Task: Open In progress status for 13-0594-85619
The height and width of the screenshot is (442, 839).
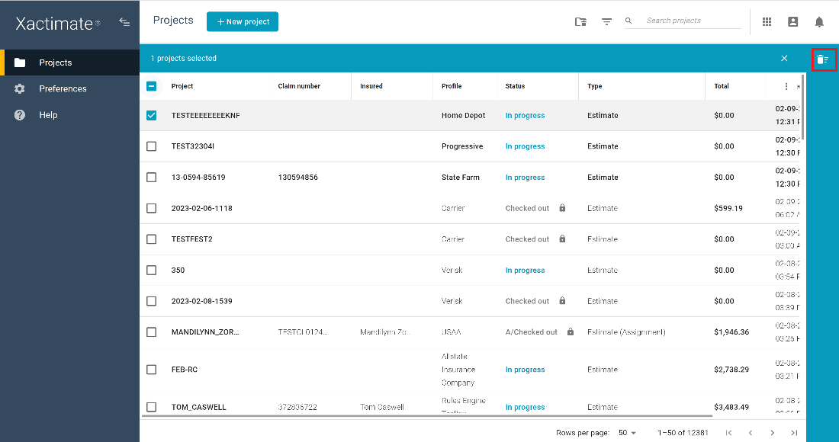Action: pyautogui.click(x=525, y=178)
